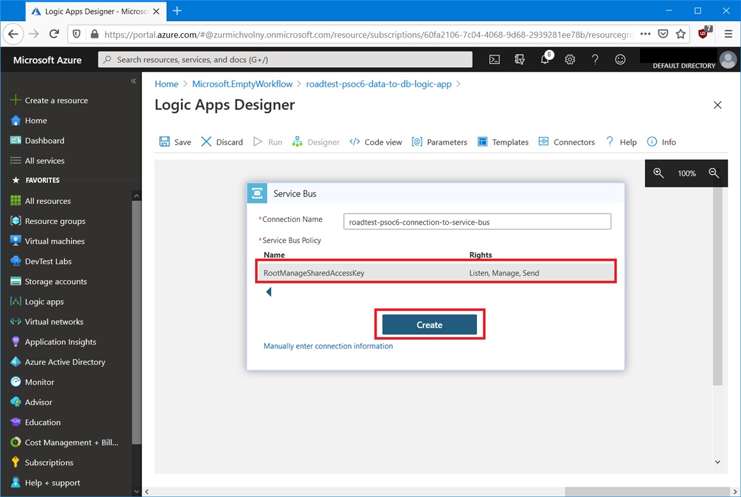Open Logic apps in the sidebar
This screenshot has width=741, height=497.
(x=44, y=302)
